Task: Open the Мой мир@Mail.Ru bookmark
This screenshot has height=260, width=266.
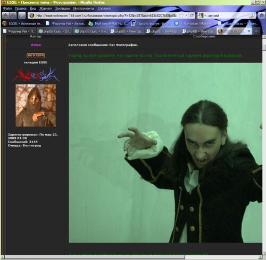Action: [x=107, y=23]
